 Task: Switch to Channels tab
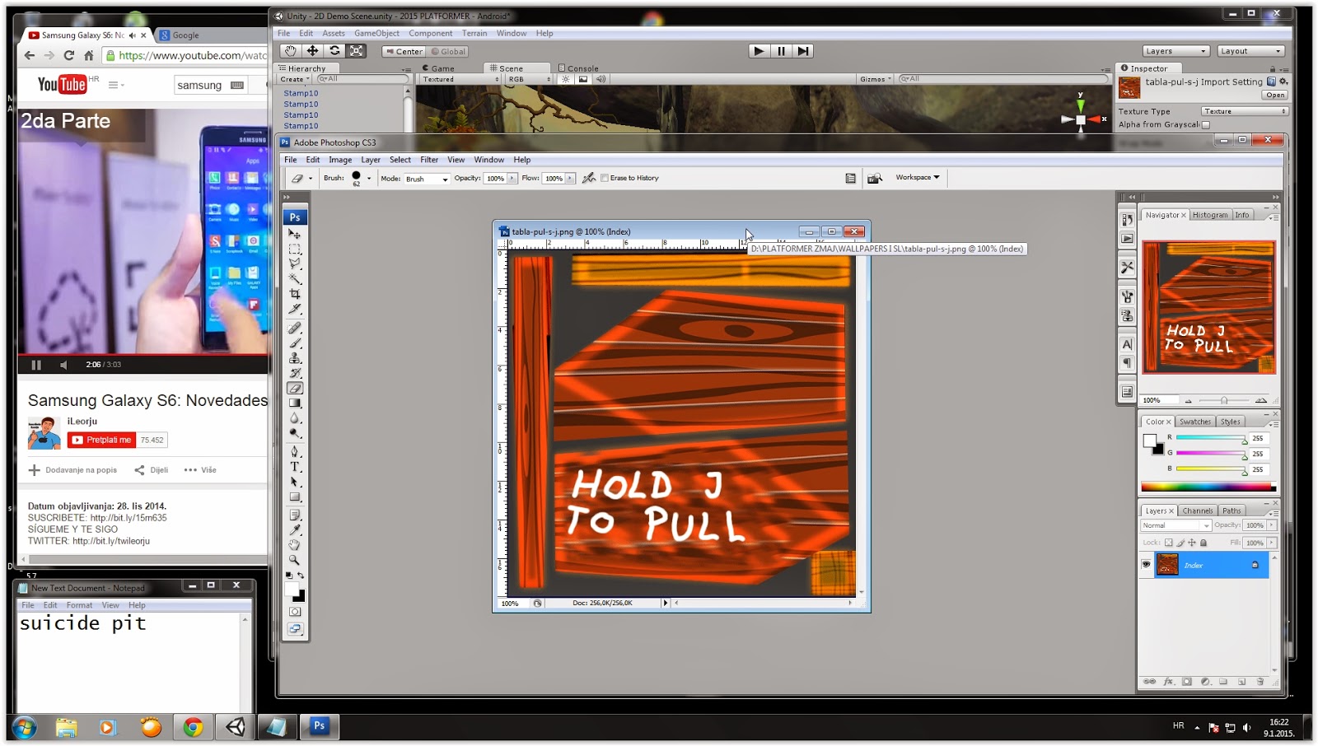(1197, 511)
